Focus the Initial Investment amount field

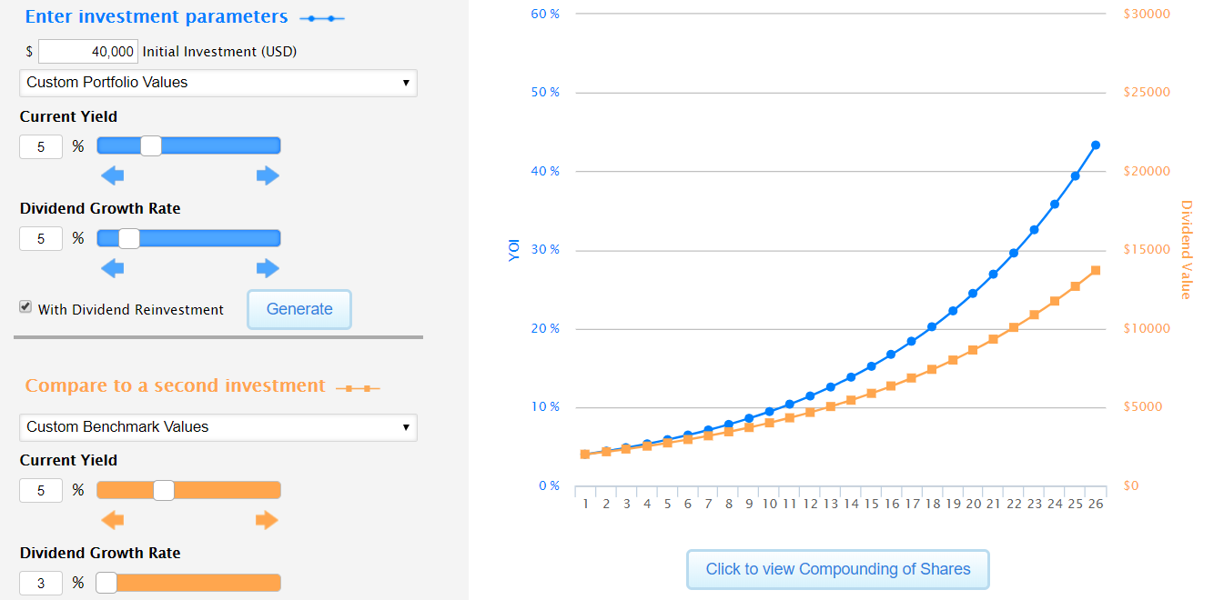pos(88,52)
